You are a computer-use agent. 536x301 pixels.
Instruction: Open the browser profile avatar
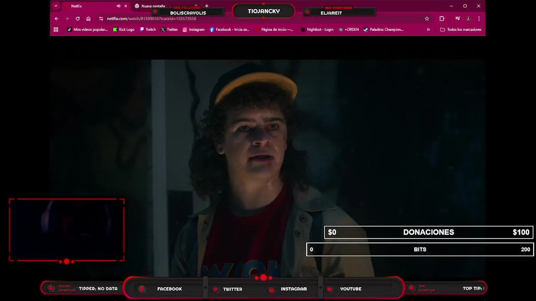point(468,18)
